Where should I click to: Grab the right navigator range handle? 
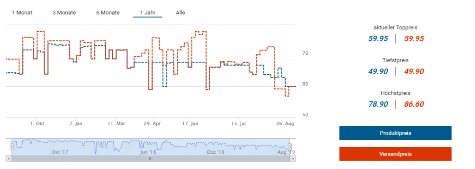289,147
